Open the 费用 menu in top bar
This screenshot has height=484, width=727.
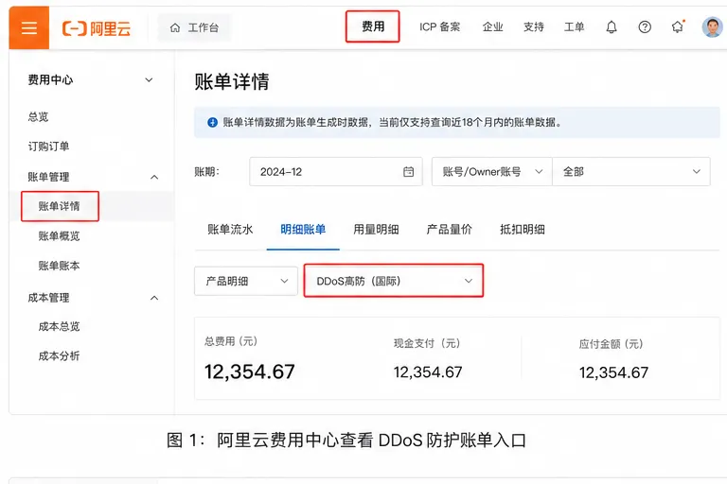373,26
